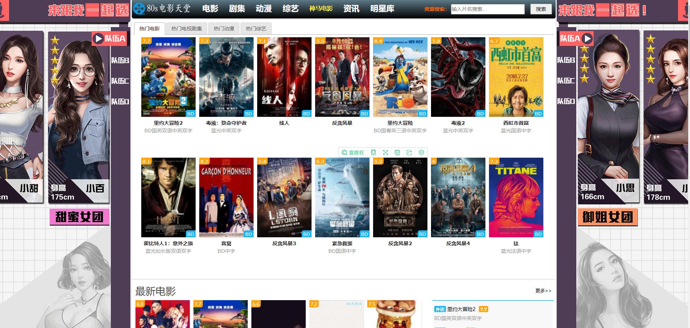Open the gear settings icon in green toolbar
The image size is (690, 328).
click(421, 153)
